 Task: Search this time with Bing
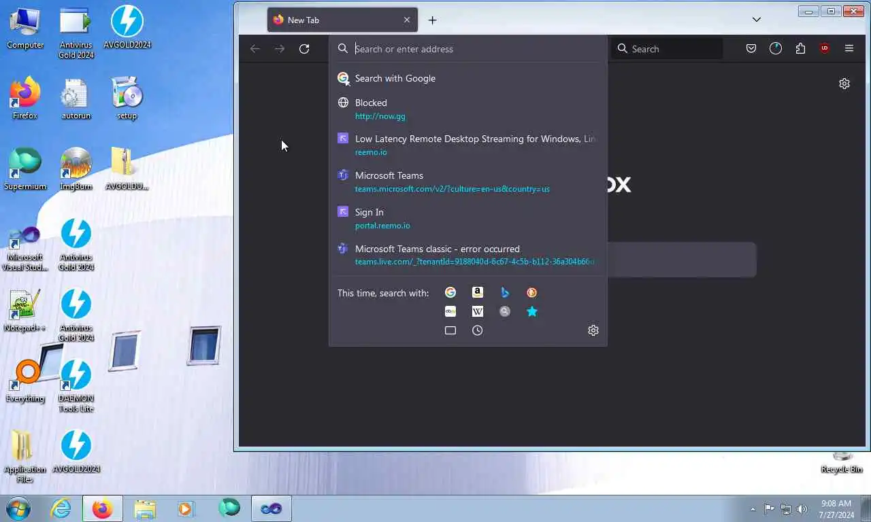(505, 292)
